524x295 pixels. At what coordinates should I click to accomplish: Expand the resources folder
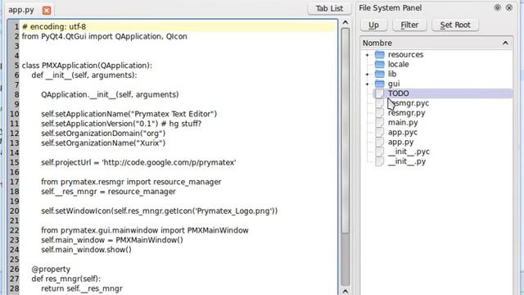coord(368,55)
